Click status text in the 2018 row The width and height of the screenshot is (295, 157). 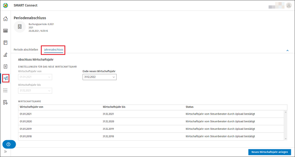point(220,136)
